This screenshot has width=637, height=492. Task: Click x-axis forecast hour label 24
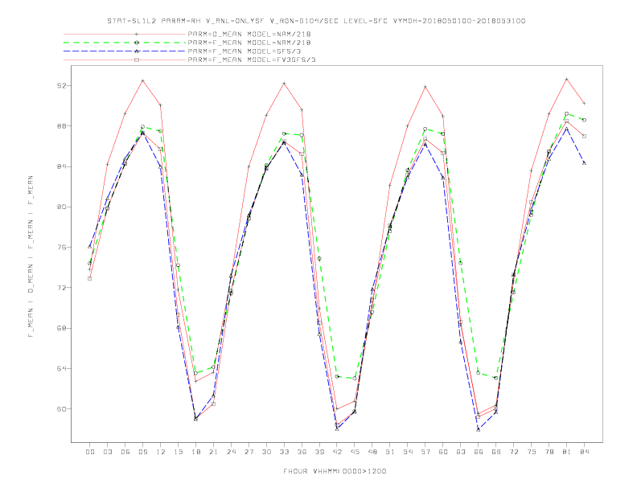tap(231, 452)
